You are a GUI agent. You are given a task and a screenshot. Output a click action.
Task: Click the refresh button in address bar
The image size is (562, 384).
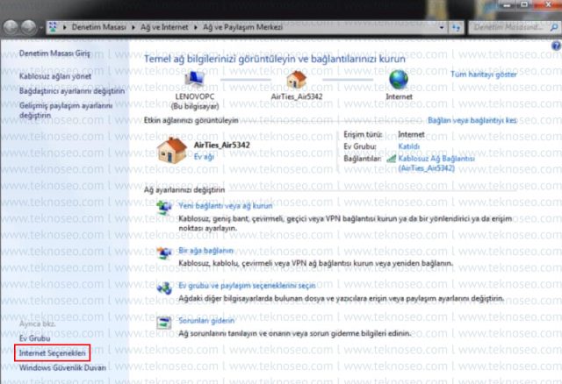coord(456,27)
